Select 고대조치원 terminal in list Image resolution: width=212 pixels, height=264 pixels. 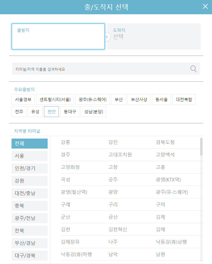click(120, 155)
